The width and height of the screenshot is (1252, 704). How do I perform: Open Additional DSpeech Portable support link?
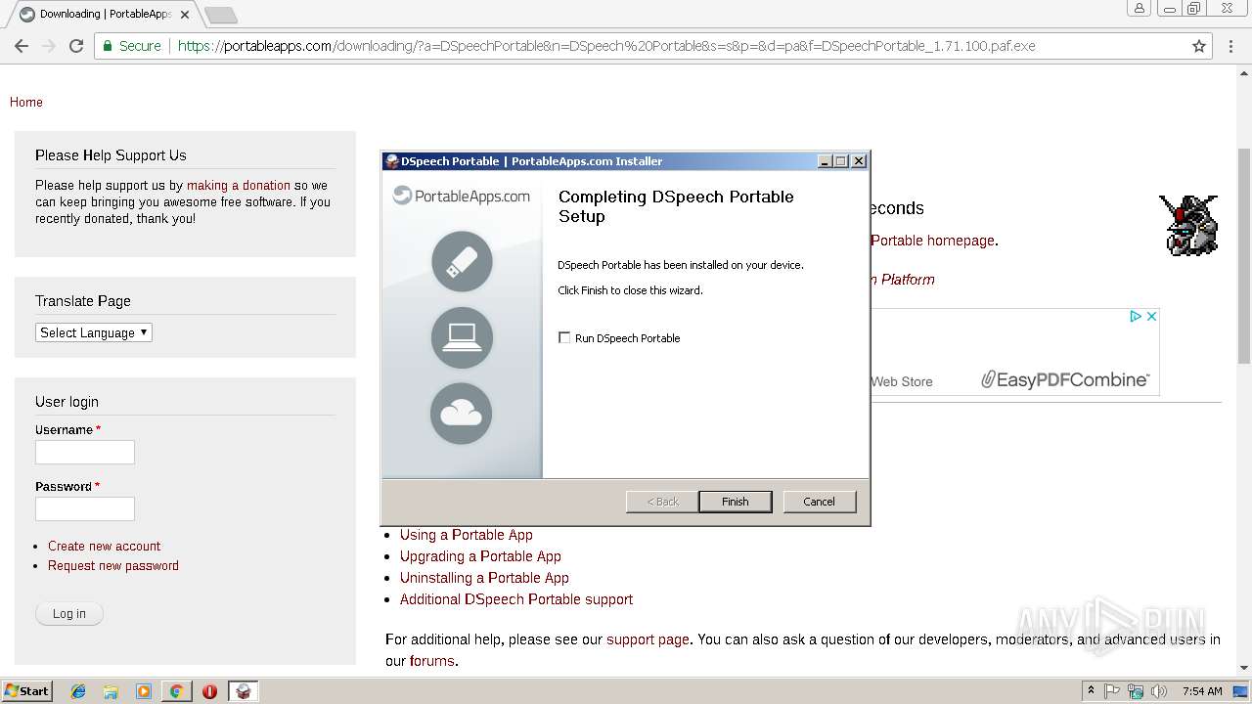[x=516, y=599]
